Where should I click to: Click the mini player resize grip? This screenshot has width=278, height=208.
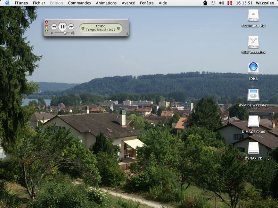click(126, 34)
